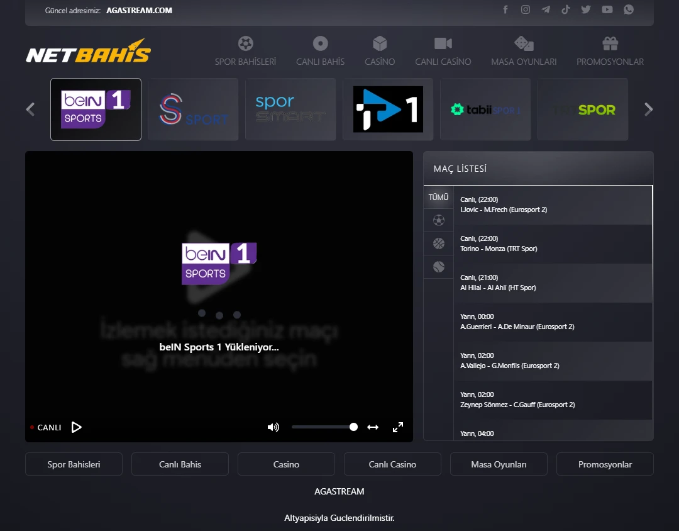Select the TÜMÜ match filter tab
679x531 pixels.
pyautogui.click(x=438, y=197)
